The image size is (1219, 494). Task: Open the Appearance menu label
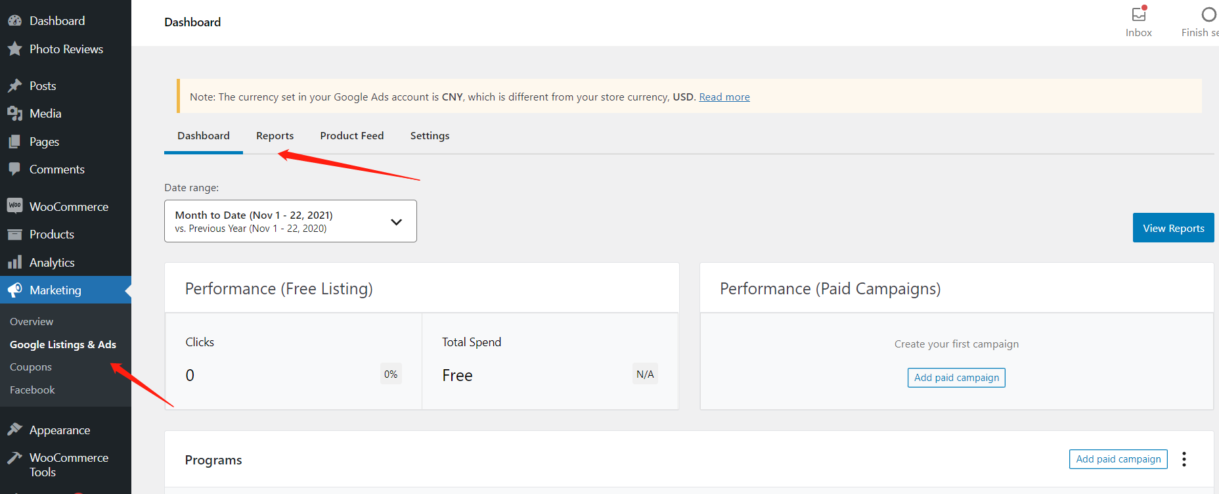tap(60, 430)
